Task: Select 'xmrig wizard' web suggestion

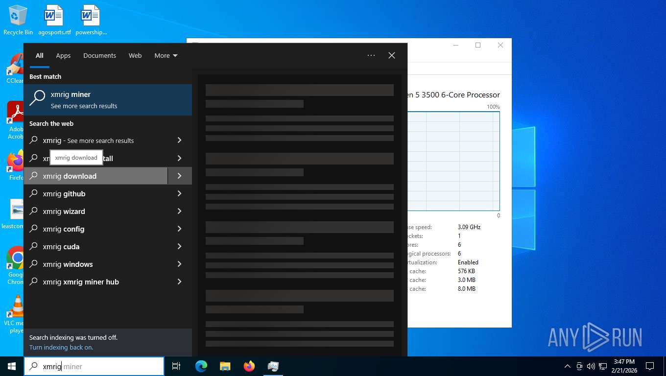Action: click(x=95, y=211)
